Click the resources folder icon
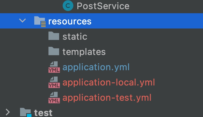203x117 pixels. tap(40, 21)
